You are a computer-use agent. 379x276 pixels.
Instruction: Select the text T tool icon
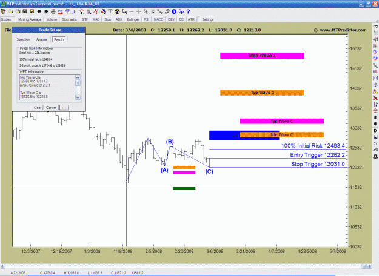[x=110, y=11]
